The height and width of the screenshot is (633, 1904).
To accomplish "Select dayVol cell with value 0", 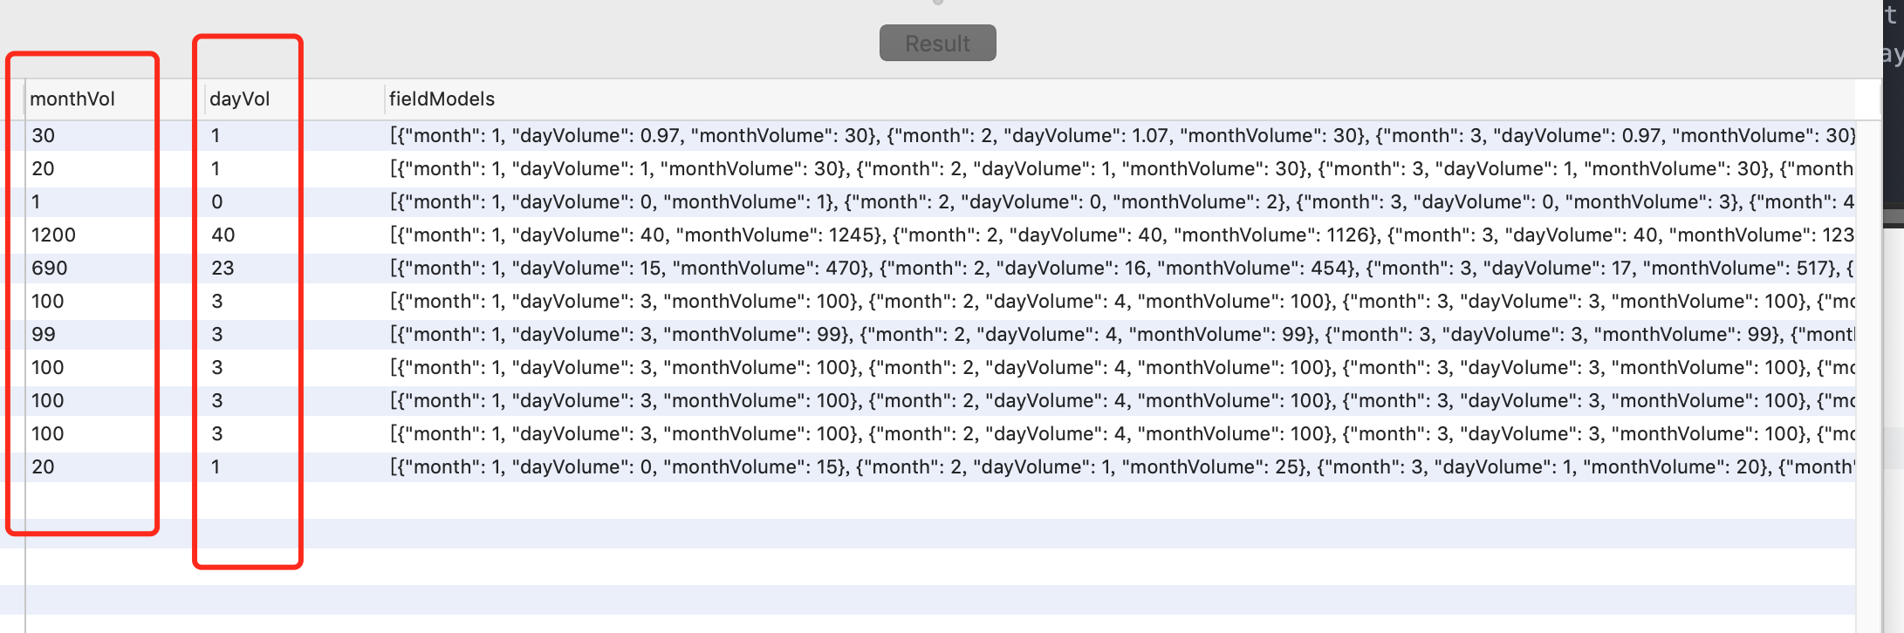I will coord(295,201).
